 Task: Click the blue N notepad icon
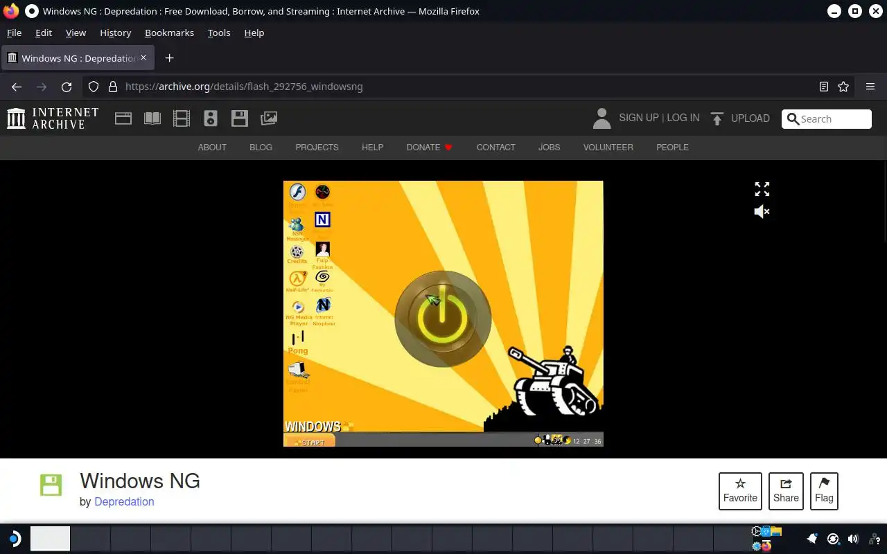click(x=322, y=220)
